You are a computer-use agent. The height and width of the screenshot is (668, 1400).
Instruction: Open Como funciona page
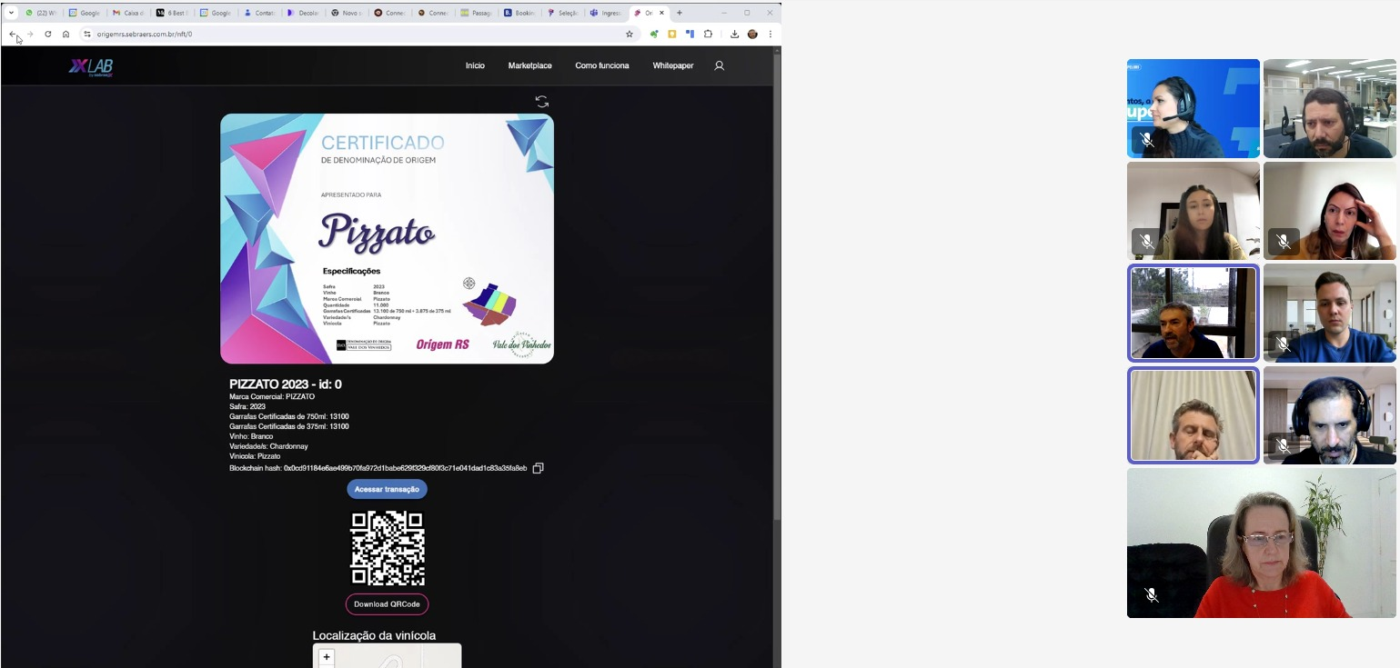click(x=602, y=65)
